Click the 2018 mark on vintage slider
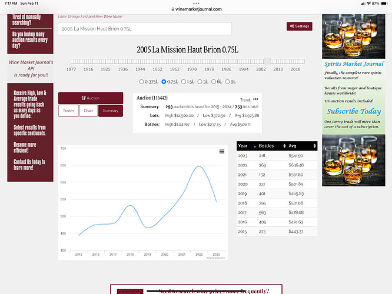Image resolution: width=392 pixels, height=294 pixels. click(x=295, y=69)
